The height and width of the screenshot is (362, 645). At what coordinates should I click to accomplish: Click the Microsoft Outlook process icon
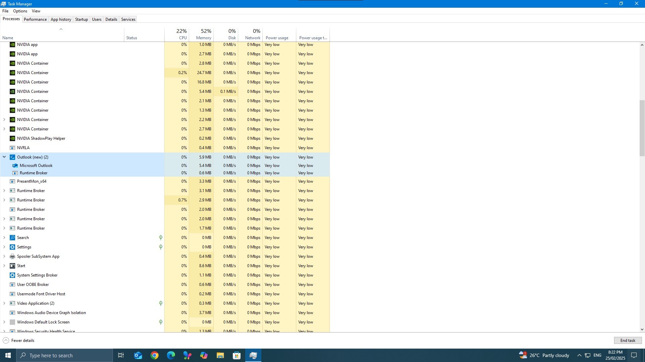15,165
